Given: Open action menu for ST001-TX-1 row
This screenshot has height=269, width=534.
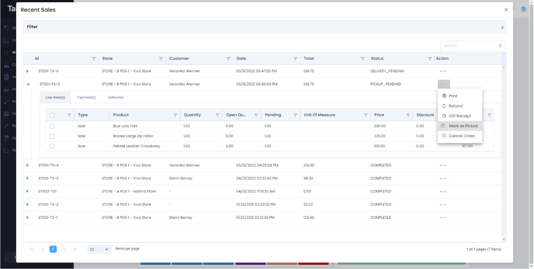Looking at the screenshot, I should click(443, 218).
